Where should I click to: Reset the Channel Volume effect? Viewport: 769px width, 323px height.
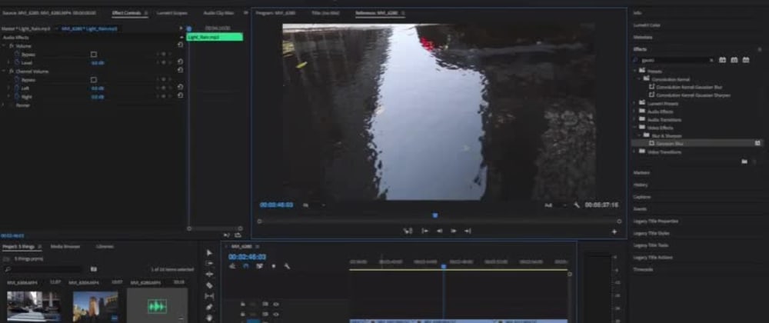click(x=180, y=70)
